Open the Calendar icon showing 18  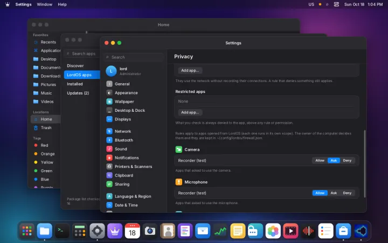click(133, 231)
